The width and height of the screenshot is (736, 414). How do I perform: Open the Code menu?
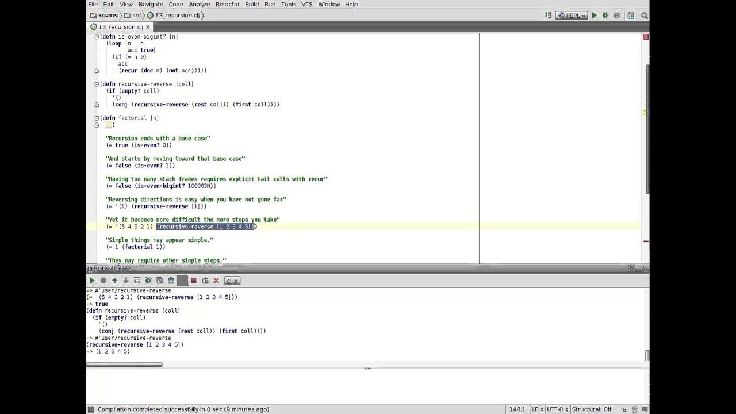tap(175, 4)
